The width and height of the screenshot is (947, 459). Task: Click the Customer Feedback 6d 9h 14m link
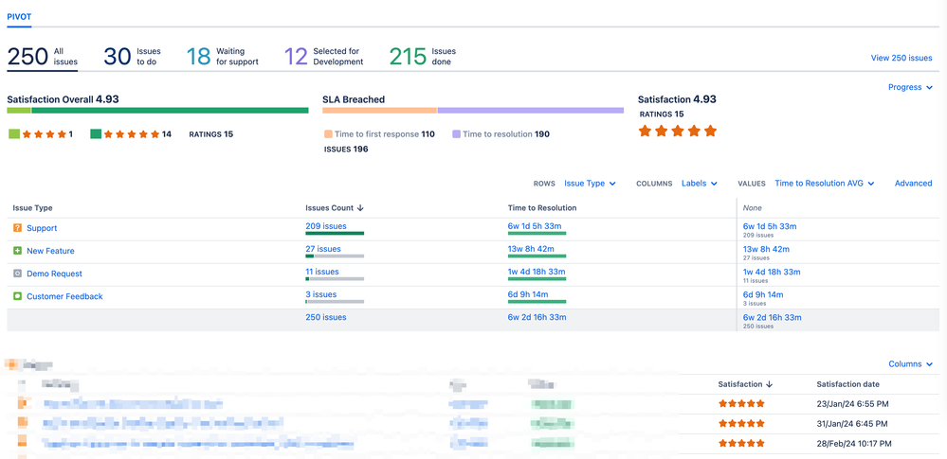[x=528, y=294]
